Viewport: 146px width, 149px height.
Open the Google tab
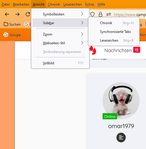[12, 35]
